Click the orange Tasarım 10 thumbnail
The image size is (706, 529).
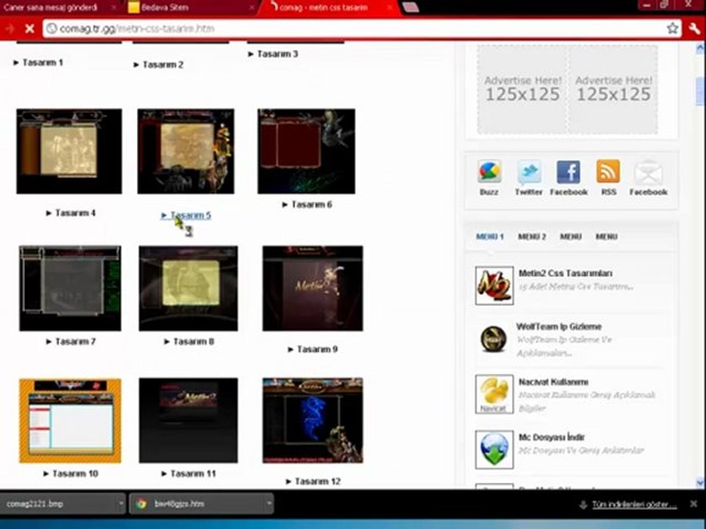coord(71,420)
